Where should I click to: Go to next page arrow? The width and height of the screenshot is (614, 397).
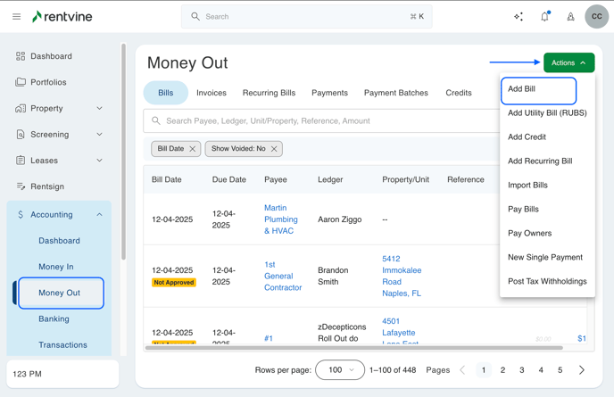[582, 370]
